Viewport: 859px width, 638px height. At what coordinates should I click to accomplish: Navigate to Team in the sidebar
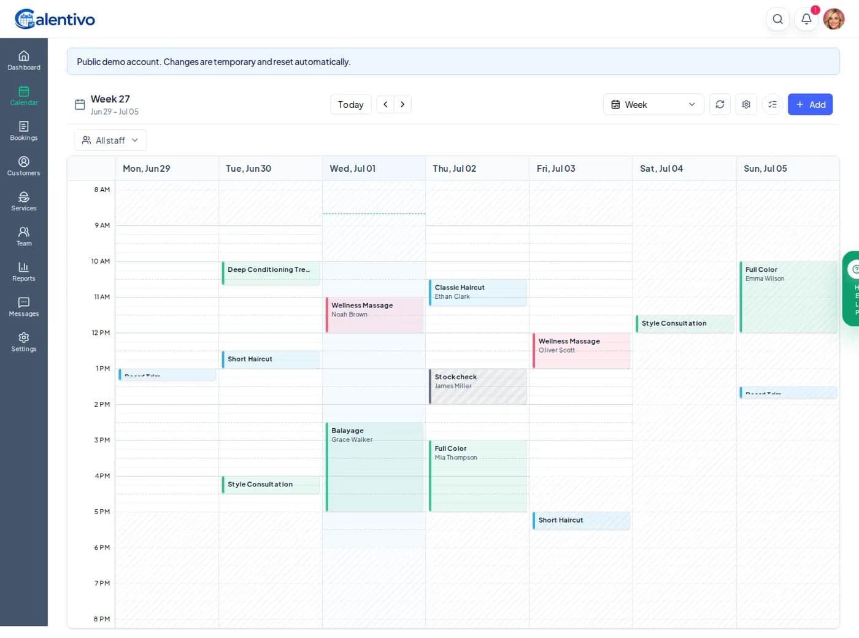24,236
